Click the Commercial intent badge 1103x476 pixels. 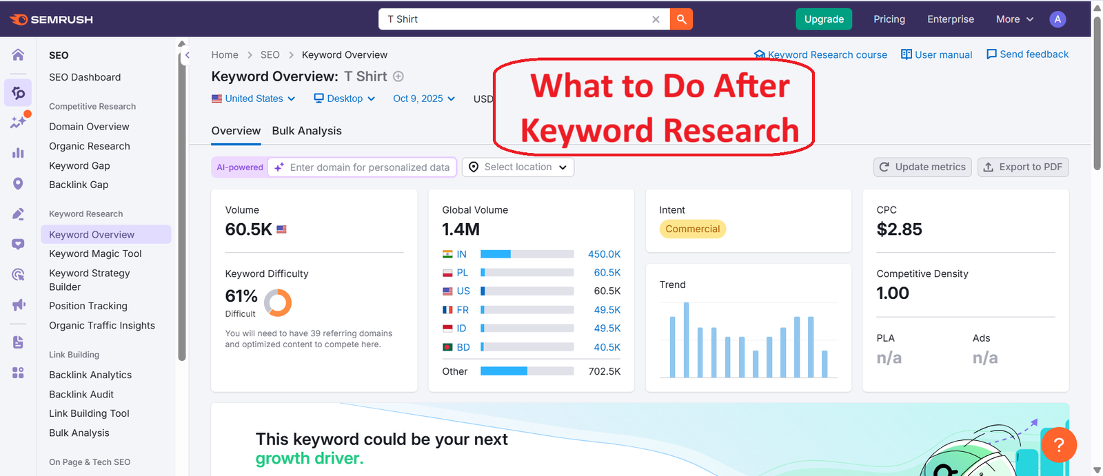tap(692, 229)
